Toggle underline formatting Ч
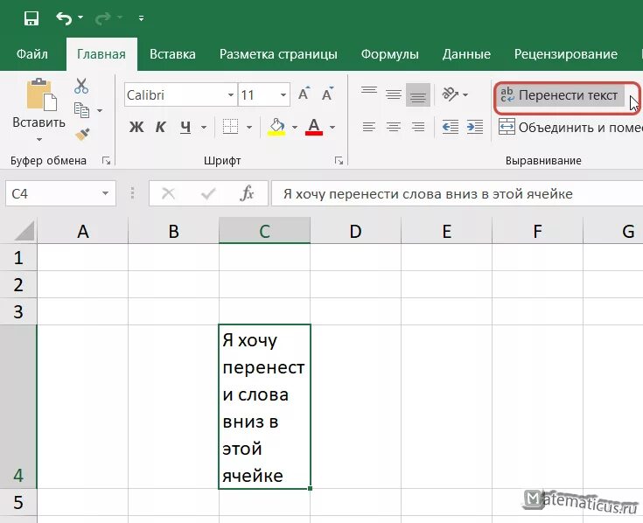Screen dimensions: 643x523 [x=185, y=127]
